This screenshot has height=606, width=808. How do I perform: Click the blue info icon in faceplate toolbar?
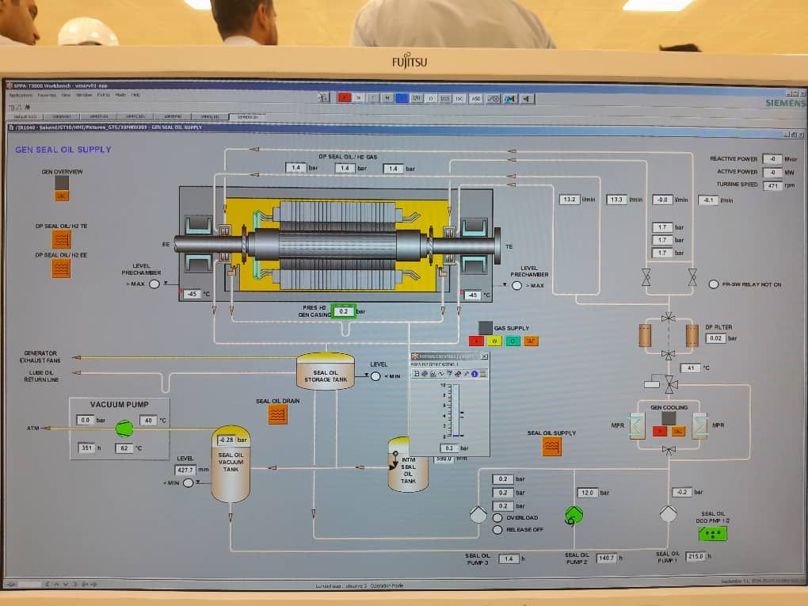(x=475, y=374)
